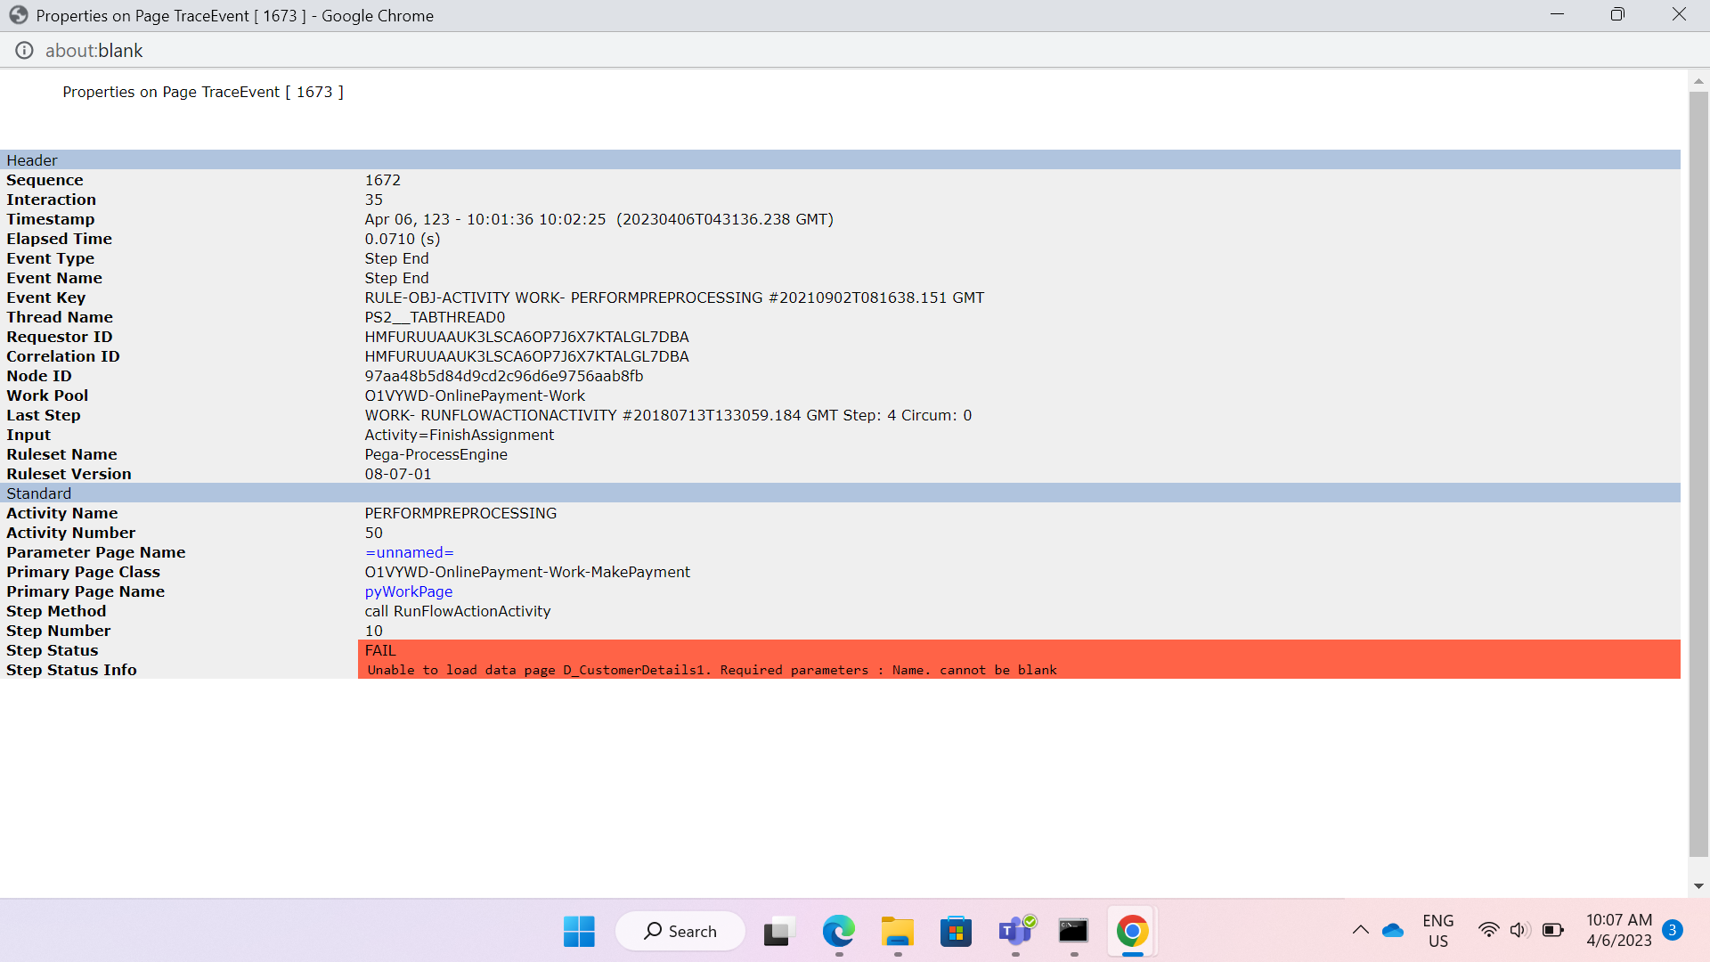The height and width of the screenshot is (962, 1710).
Task: Open the Wi-Fi network tray icon
Action: tap(1488, 931)
